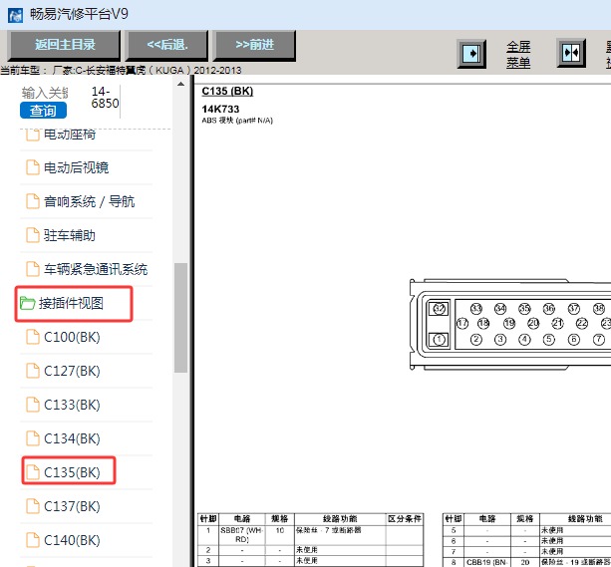Click the CBB19 (BN circuit cell
The height and width of the screenshot is (567, 611).
(x=486, y=562)
